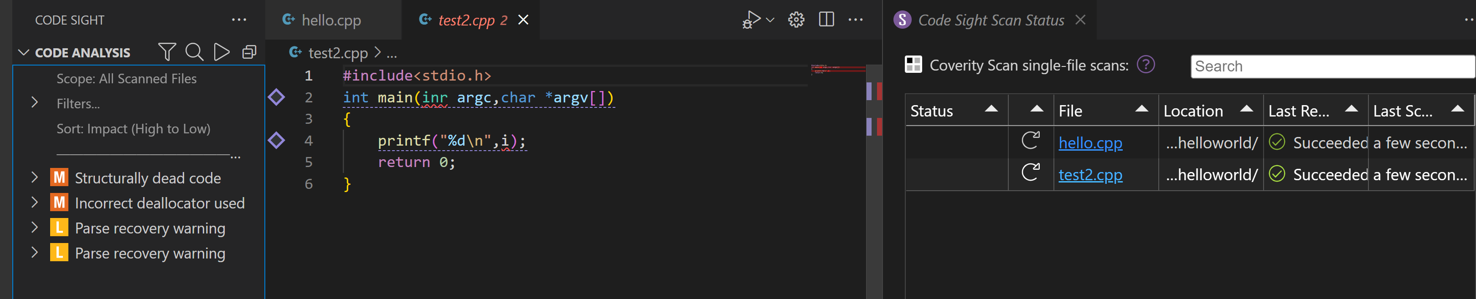This screenshot has width=1476, height=299.
Task: Click the editor minimap preview
Action: 838,69
